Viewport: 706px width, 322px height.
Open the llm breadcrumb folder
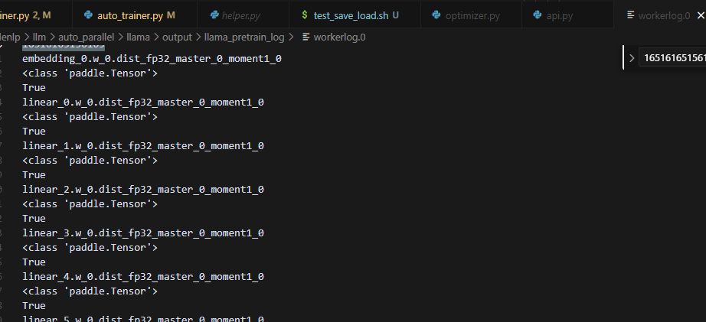[40, 37]
